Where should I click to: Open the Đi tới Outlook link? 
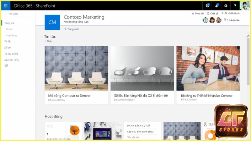point(231,13)
